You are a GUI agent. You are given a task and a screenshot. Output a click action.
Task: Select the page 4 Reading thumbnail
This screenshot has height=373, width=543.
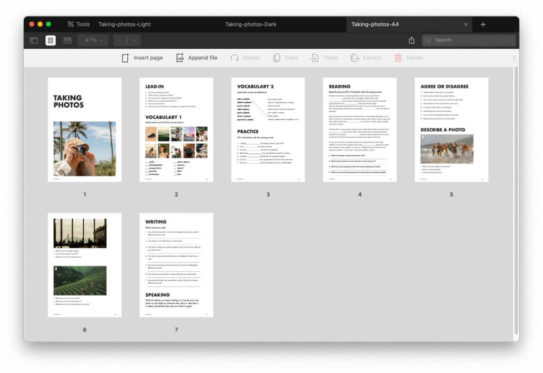pos(360,130)
